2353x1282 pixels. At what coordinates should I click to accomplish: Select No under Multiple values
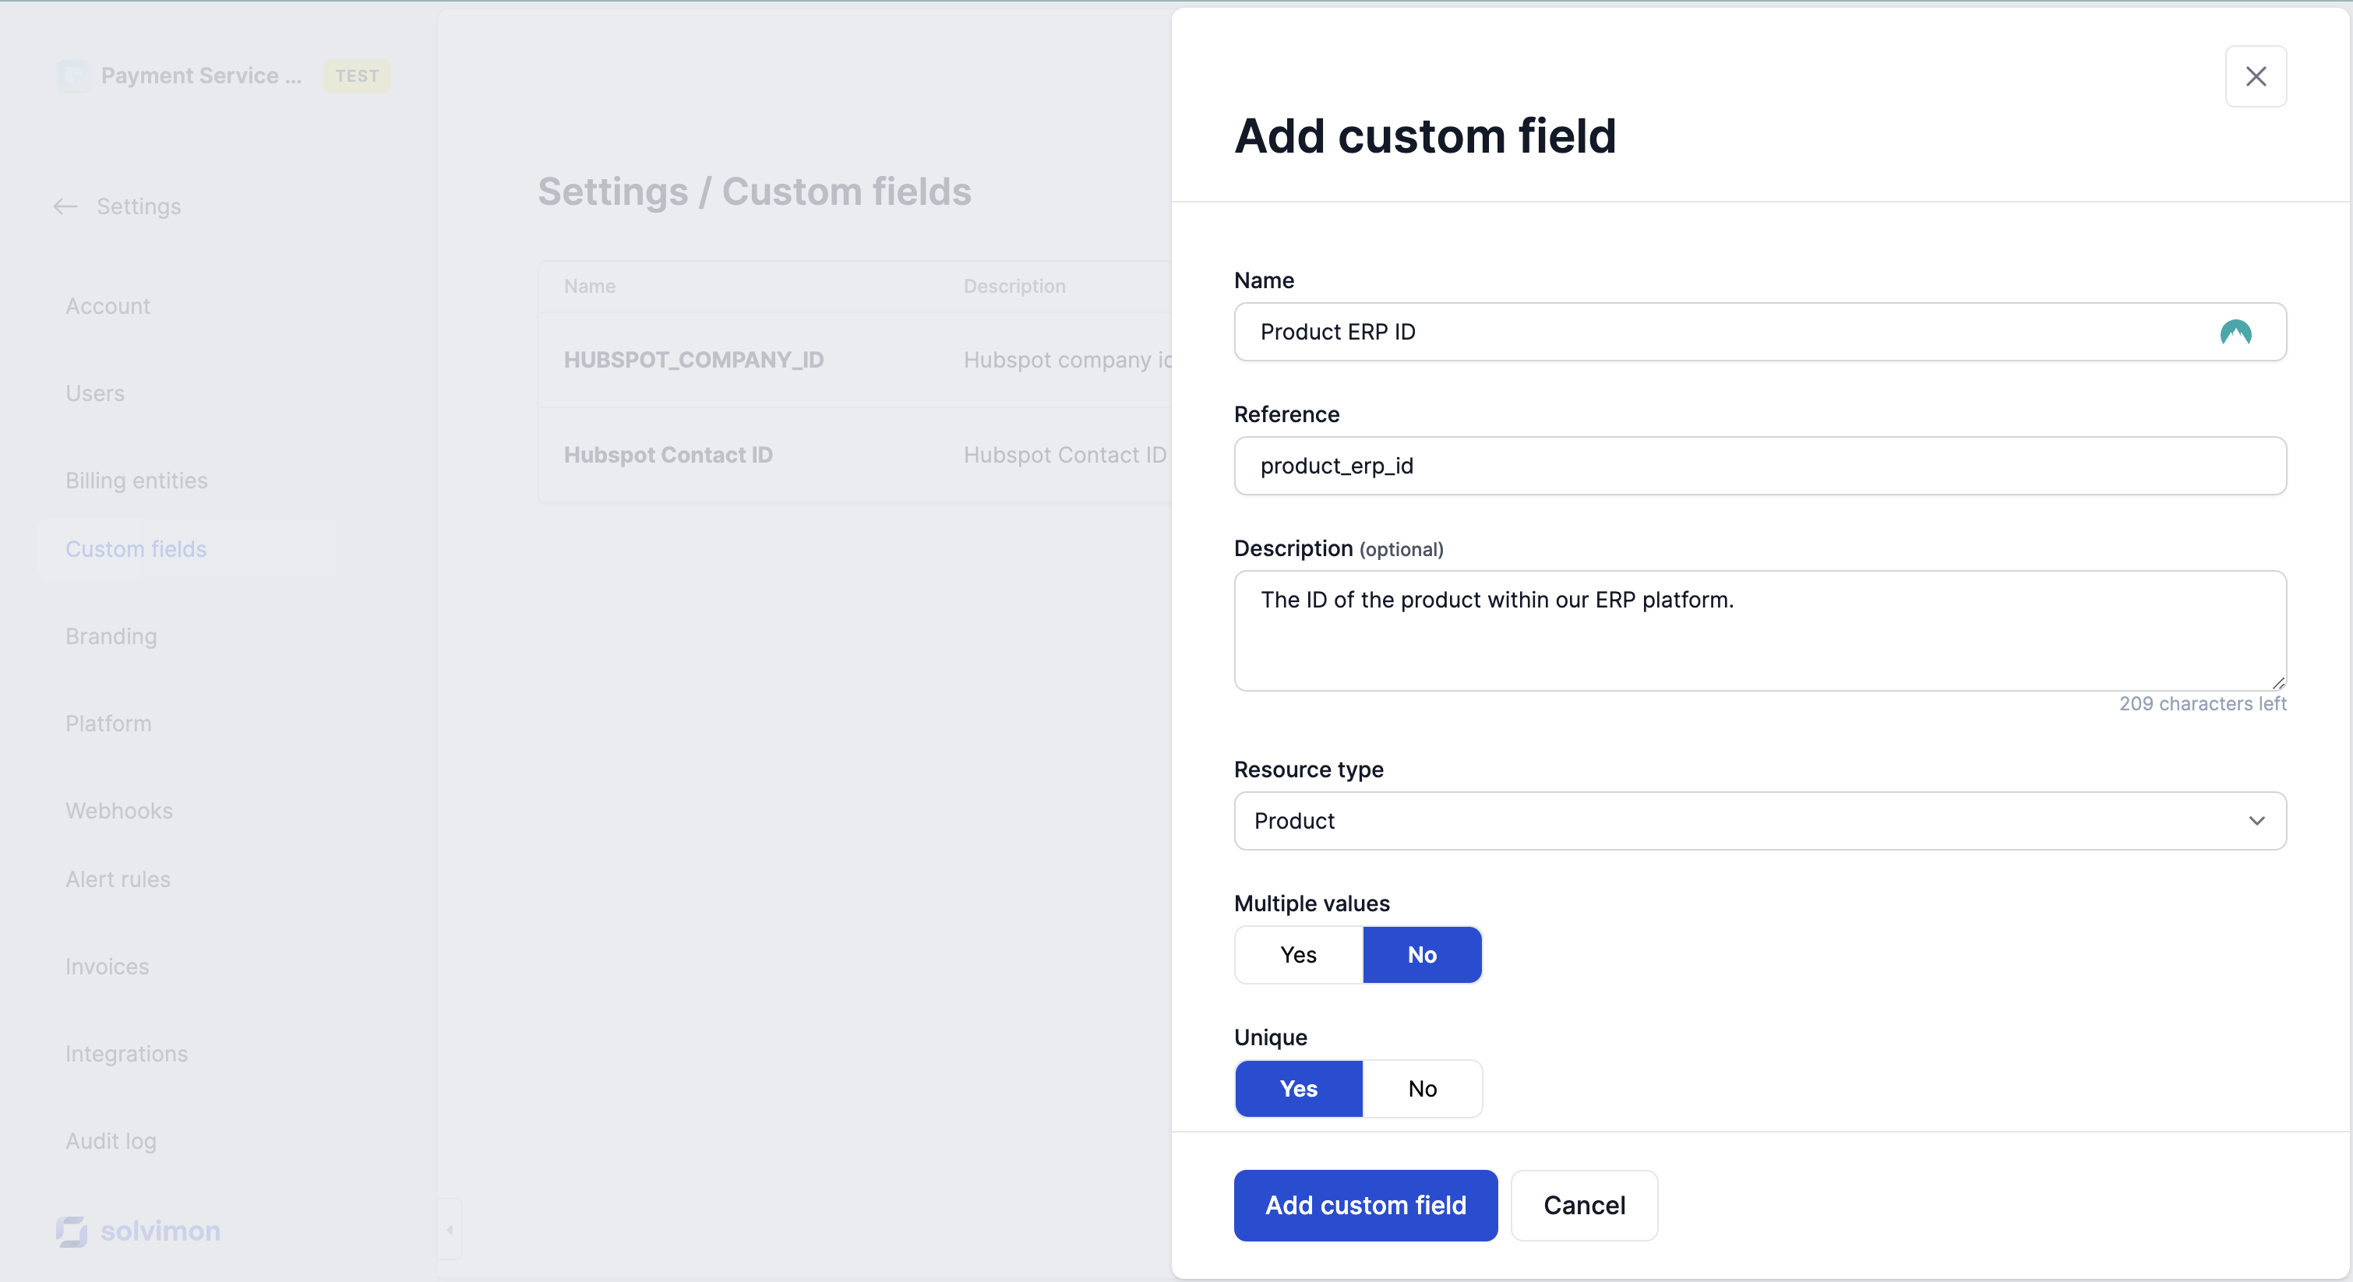click(1420, 954)
